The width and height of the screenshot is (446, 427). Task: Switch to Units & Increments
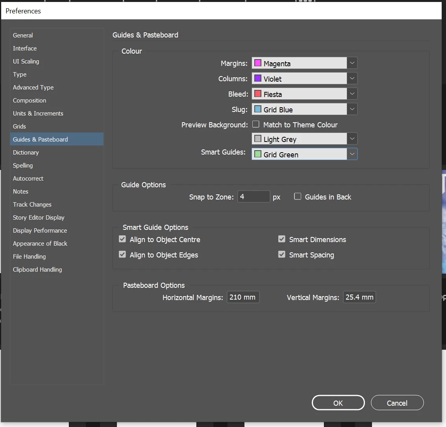coord(57,114)
